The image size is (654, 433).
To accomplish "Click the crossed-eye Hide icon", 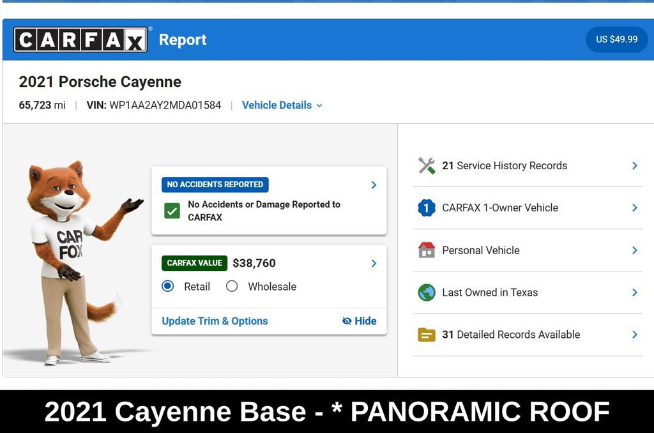I will pos(347,321).
